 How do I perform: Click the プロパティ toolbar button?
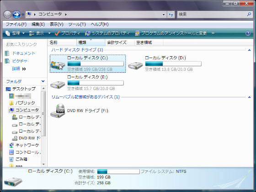coord(68,33)
